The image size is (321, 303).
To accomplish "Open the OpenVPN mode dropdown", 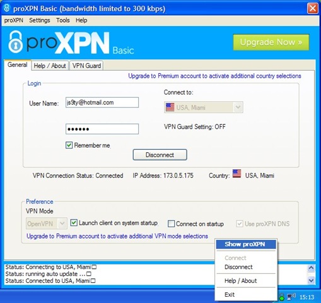I will tap(47, 223).
